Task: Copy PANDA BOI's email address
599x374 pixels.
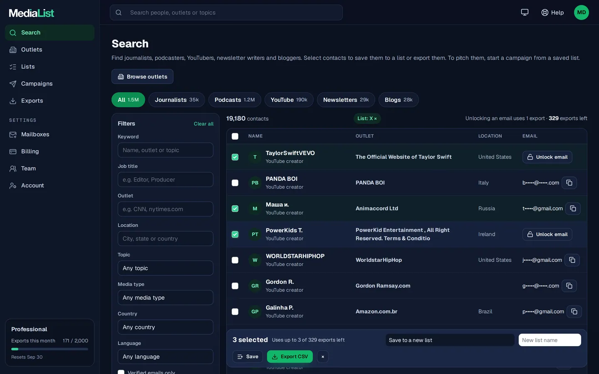Action: [x=569, y=183]
